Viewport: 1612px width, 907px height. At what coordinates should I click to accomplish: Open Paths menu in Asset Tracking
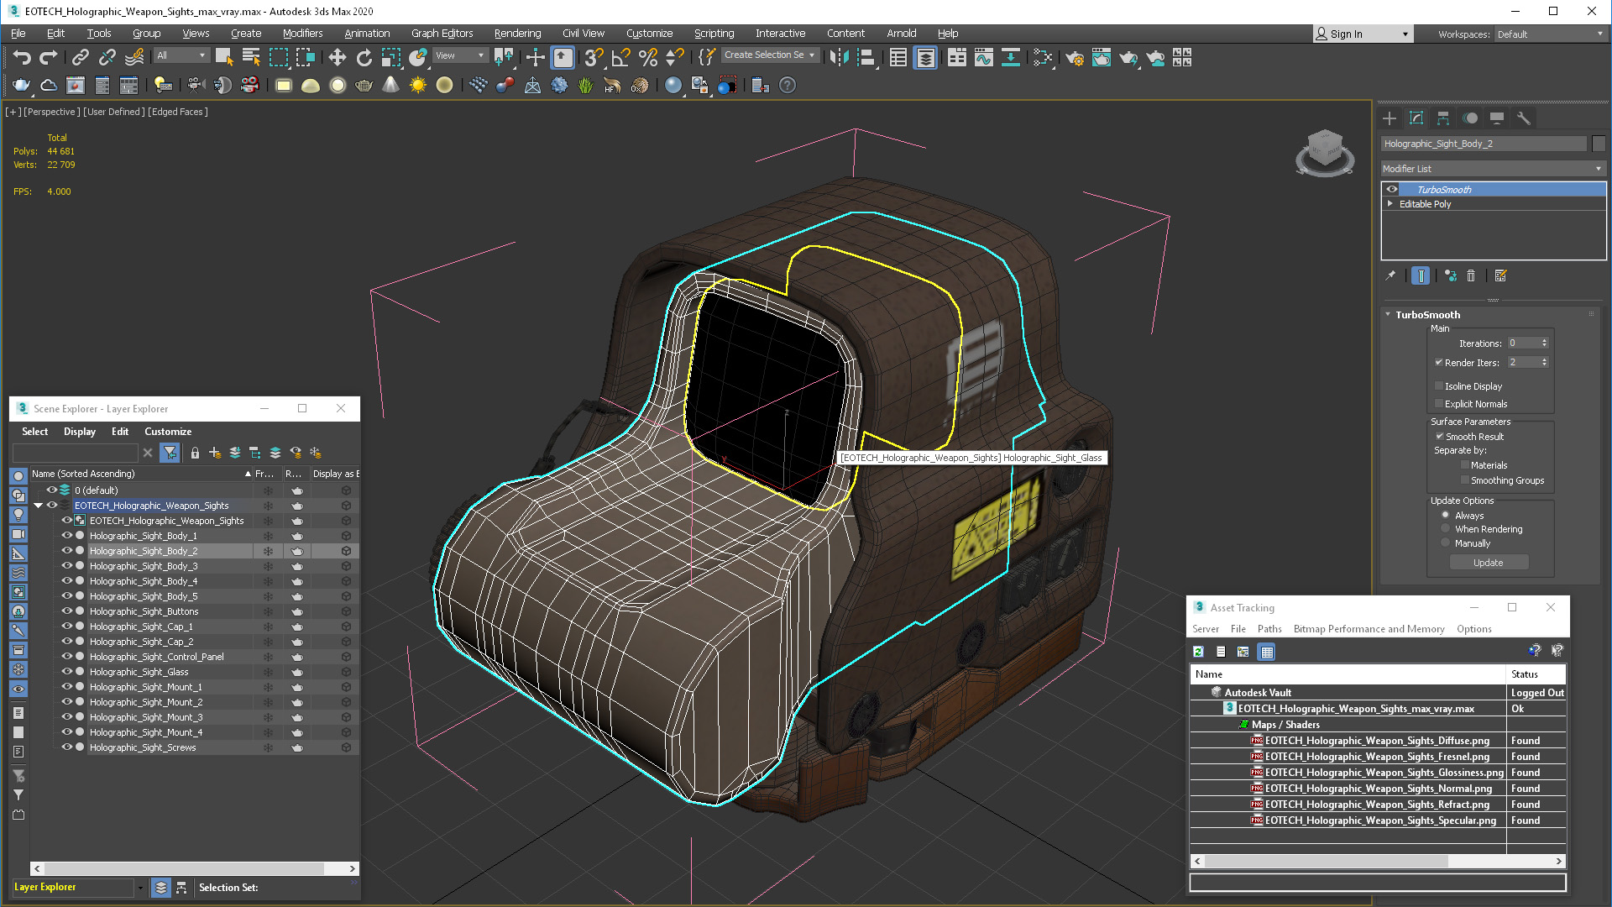pos(1269,629)
